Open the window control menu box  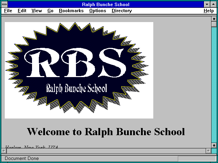pos(4,4)
